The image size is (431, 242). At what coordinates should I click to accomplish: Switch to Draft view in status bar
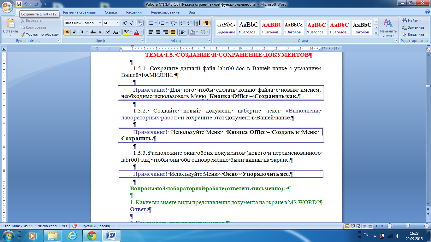pos(370,226)
